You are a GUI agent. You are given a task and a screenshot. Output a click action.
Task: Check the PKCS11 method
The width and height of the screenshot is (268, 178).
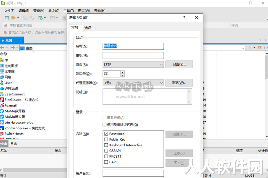(106, 156)
